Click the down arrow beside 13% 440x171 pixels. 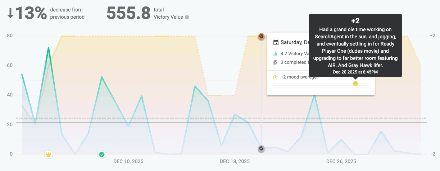10,14
